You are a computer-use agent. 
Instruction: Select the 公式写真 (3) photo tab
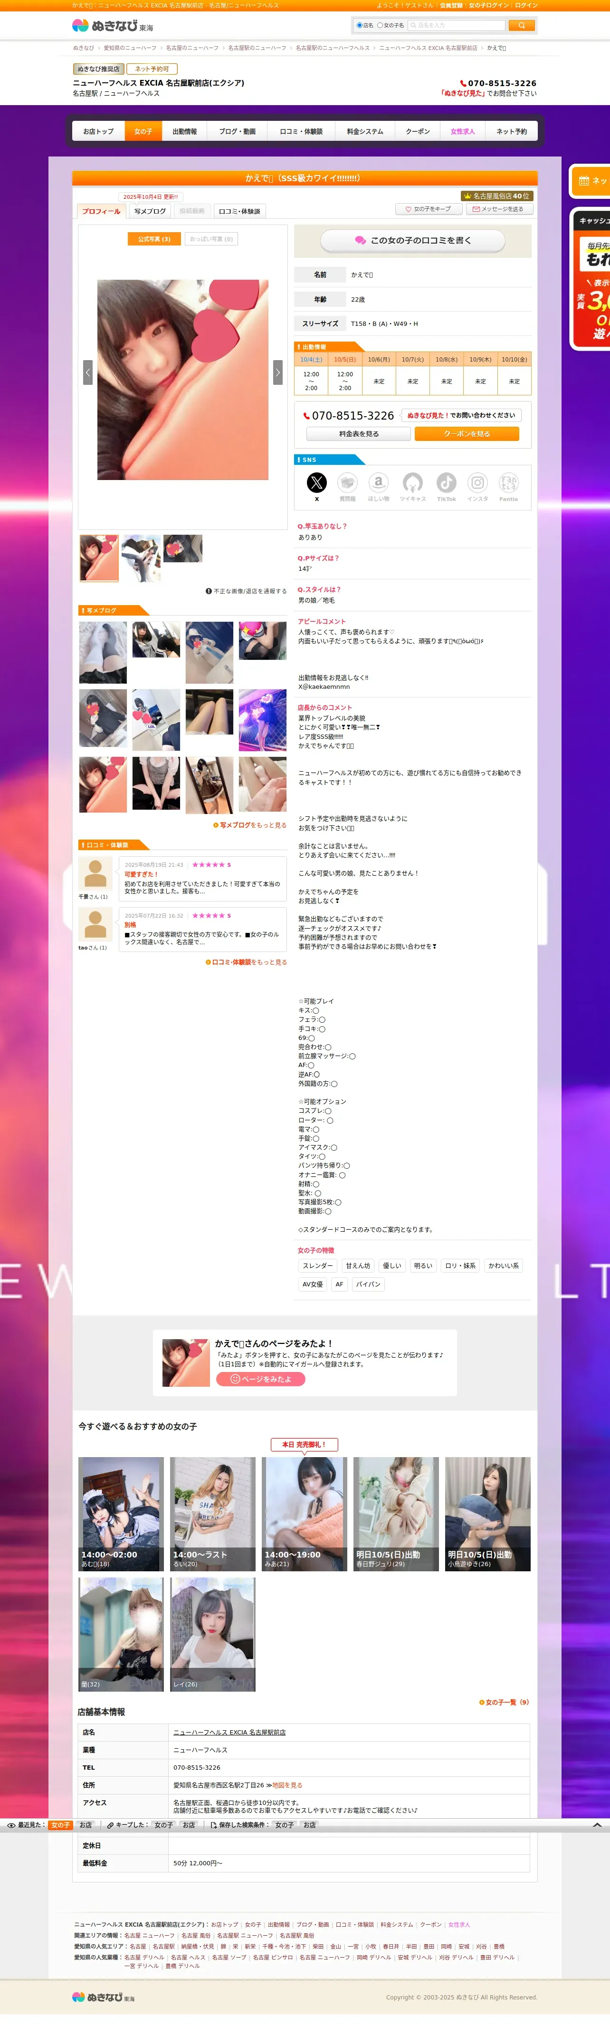[x=154, y=238]
